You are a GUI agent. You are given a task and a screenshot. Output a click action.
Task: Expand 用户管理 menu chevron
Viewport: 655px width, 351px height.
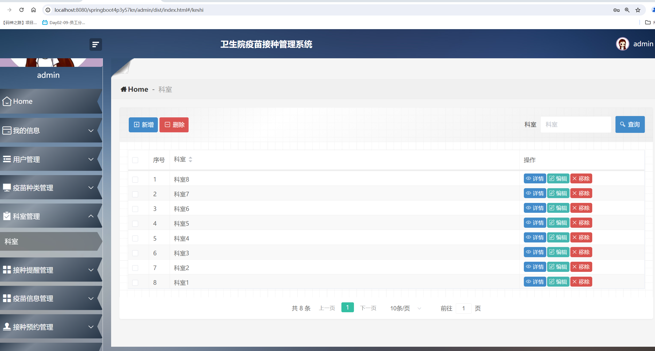(x=91, y=159)
